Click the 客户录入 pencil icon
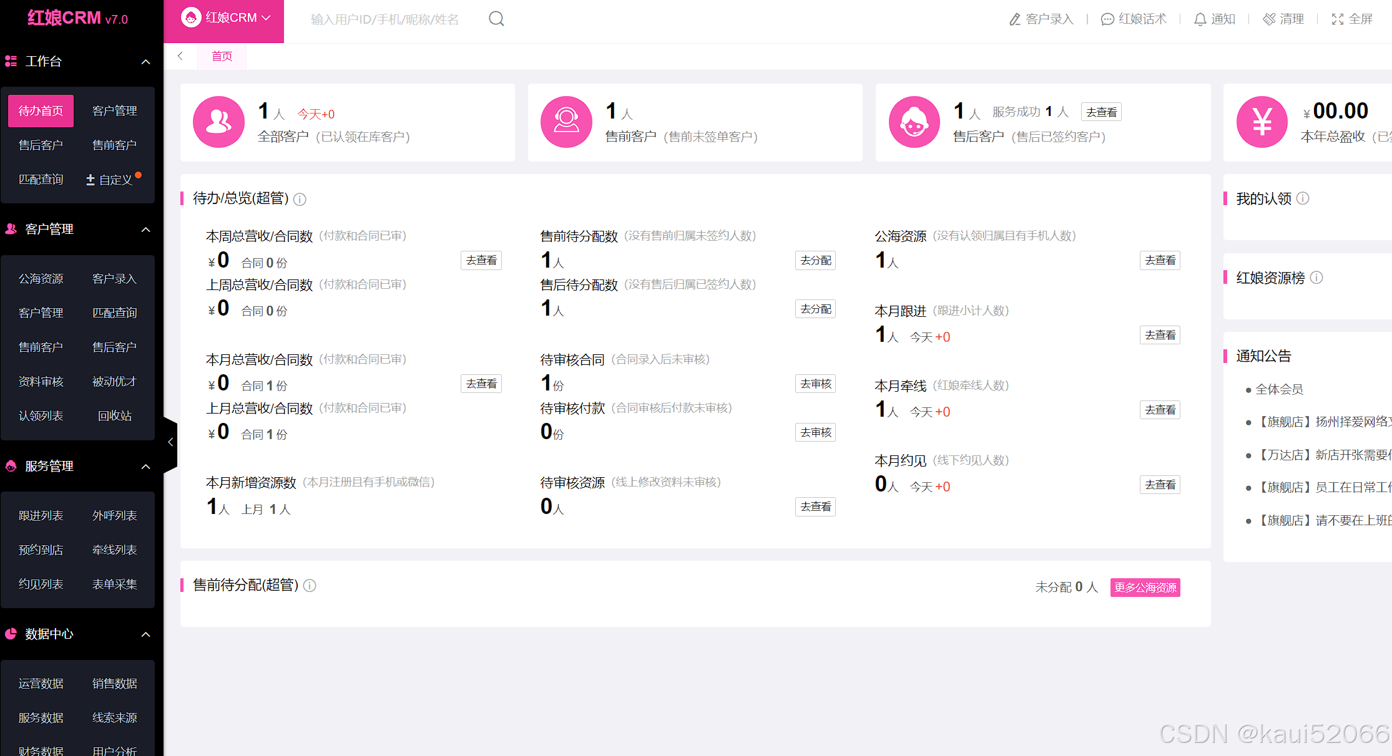This screenshot has width=1392, height=756. 1015,19
